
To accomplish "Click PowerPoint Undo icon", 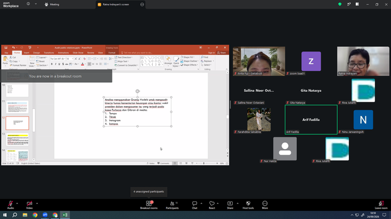I will [x=13, y=47].
